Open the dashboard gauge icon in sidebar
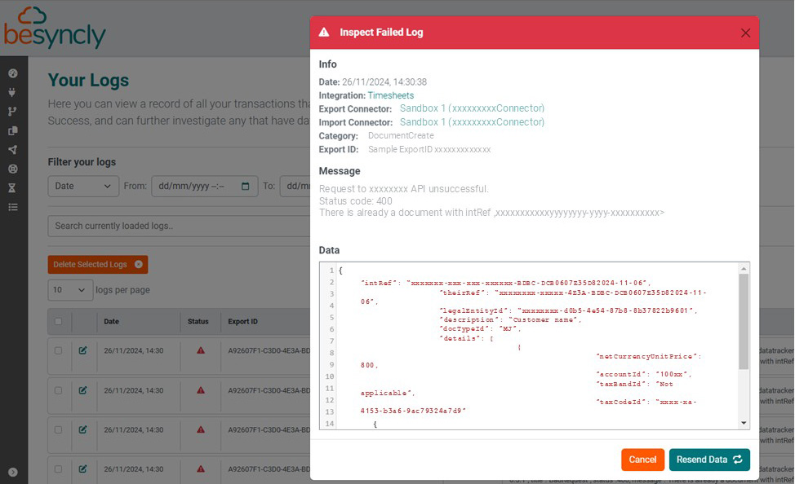This screenshot has width=795, height=484. pyautogui.click(x=13, y=73)
